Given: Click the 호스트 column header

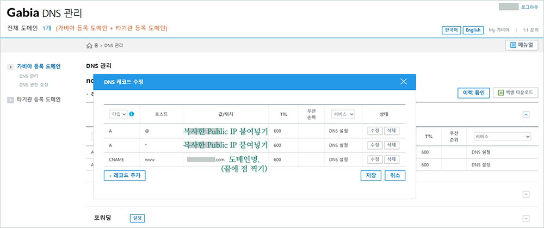Looking at the screenshot, I should (162, 114).
